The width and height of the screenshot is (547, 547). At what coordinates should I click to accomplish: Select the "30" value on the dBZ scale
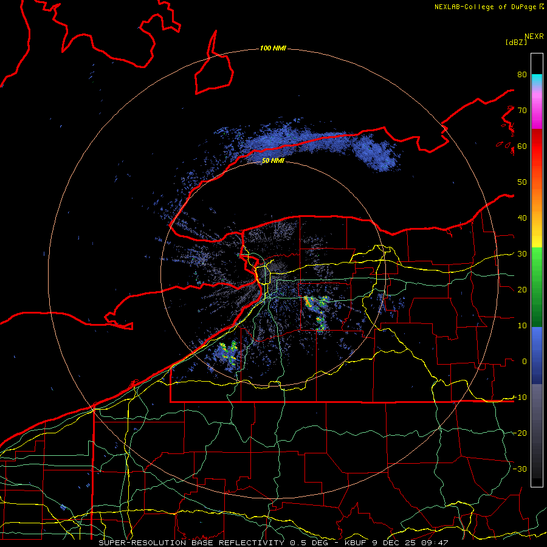522,254
